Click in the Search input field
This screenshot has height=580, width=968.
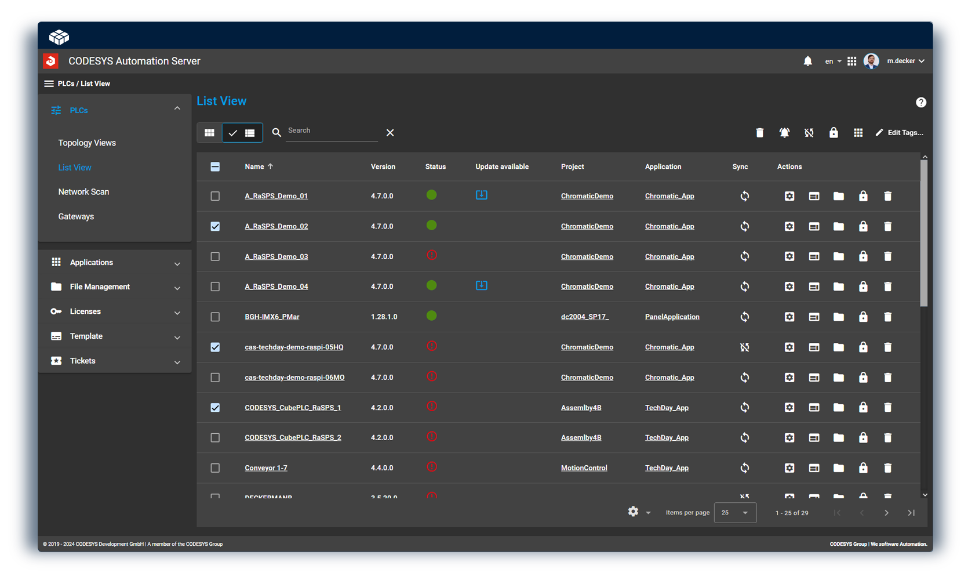(x=332, y=131)
